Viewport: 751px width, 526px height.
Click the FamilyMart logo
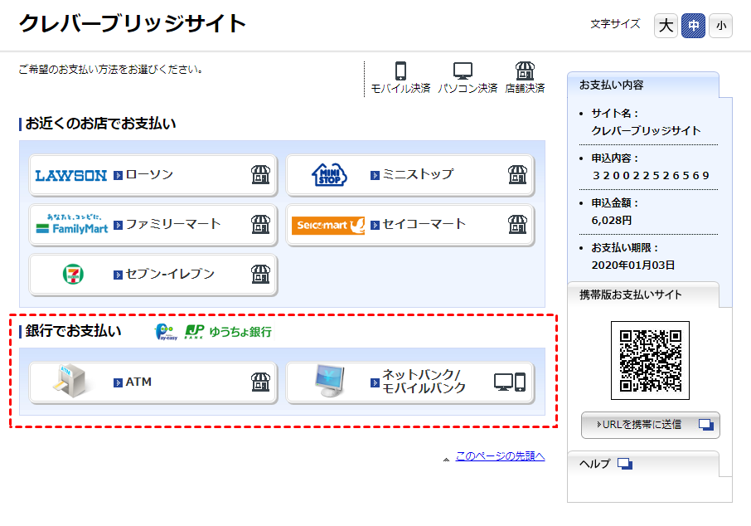click(x=72, y=224)
